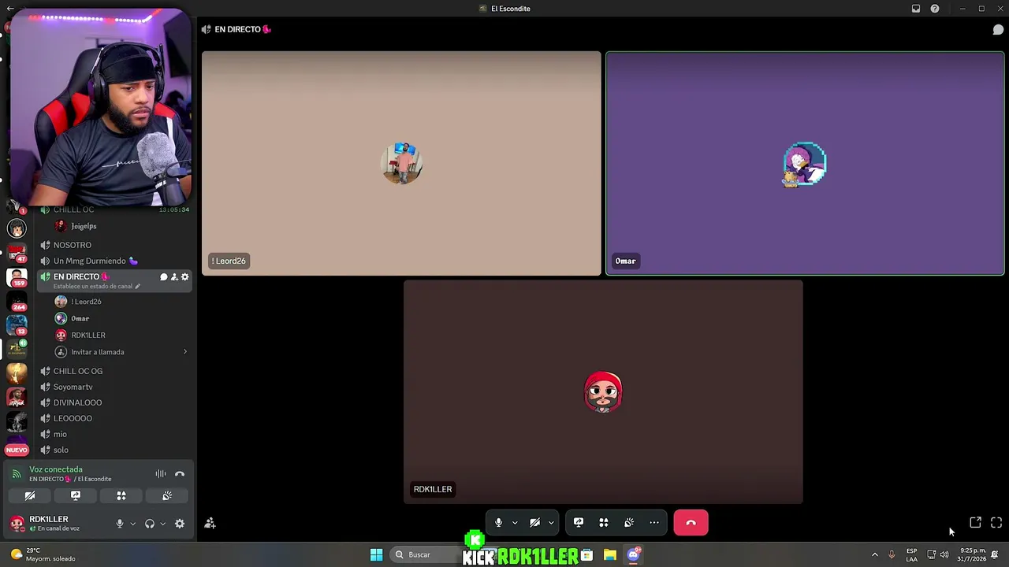Toggle noise suppression in the voice panel

click(x=161, y=474)
